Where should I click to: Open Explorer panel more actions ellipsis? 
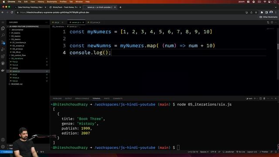pyautogui.click(x=47, y=22)
